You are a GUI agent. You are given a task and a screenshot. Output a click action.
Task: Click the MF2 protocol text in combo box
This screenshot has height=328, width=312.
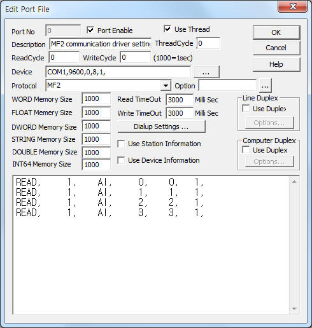(54, 85)
